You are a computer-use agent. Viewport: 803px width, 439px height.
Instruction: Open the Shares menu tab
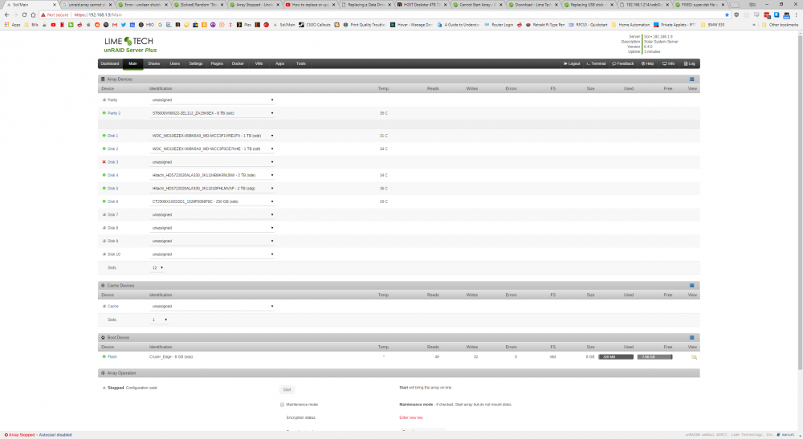(153, 64)
